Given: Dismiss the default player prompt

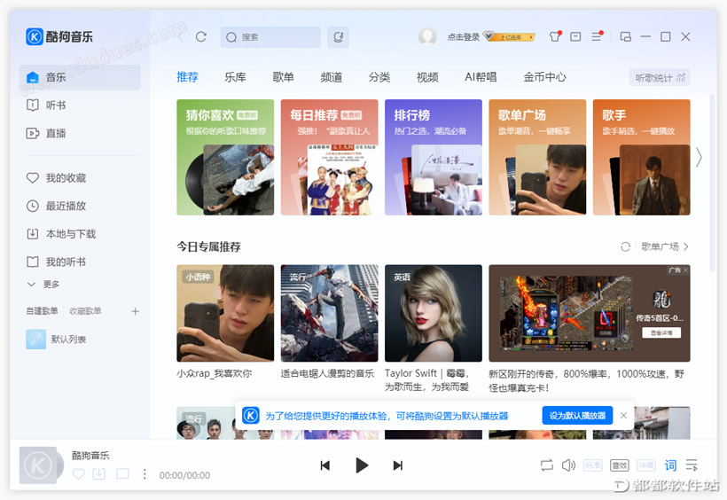Looking at the screenshot, I should point(623,416).
